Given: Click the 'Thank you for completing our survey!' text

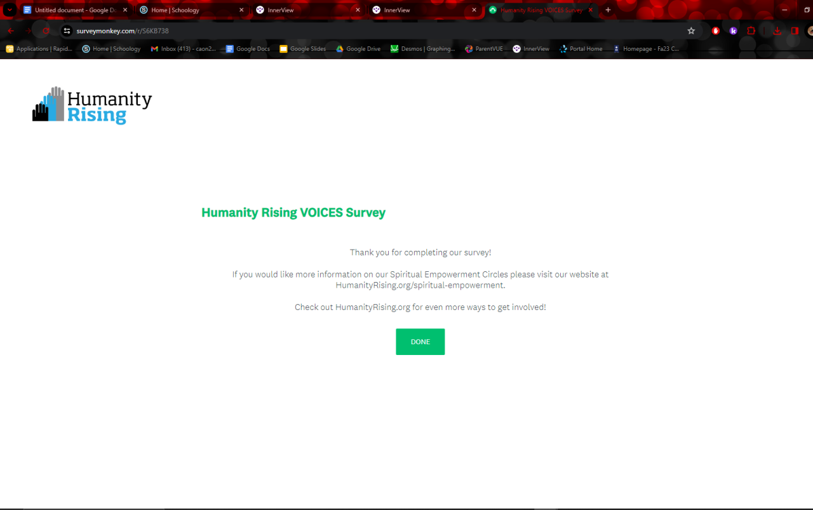Looking at the screenshot, I should point(420,252).
